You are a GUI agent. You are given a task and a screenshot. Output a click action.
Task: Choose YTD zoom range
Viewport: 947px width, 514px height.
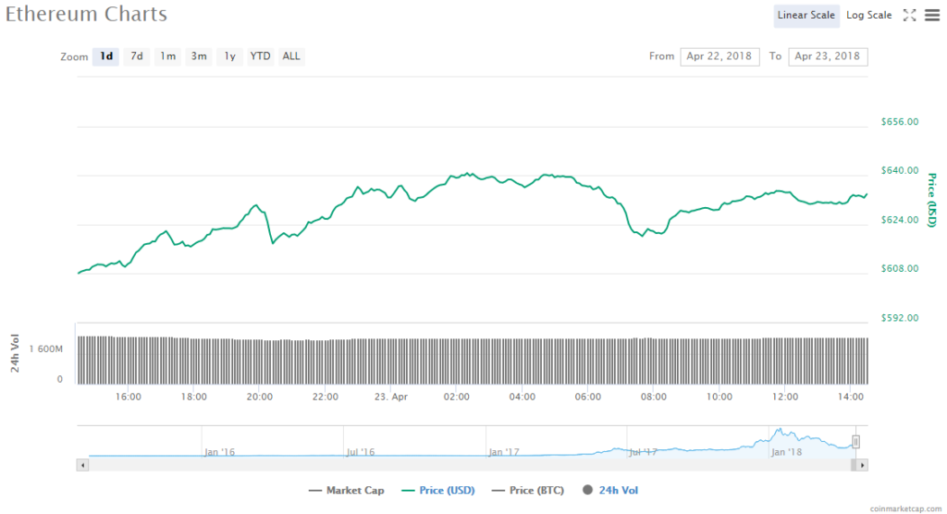pyautogui.click(x=261, y=56)
